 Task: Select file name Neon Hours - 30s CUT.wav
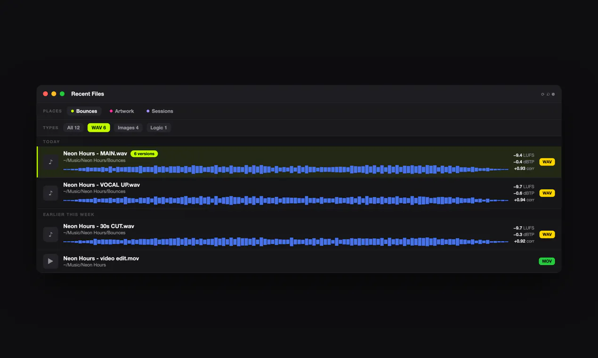98,226
